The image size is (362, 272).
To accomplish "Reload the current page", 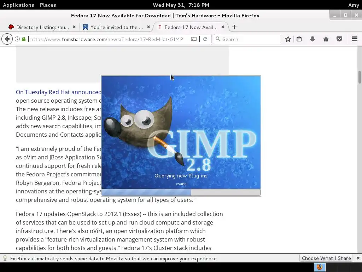I will click(205, 39).
